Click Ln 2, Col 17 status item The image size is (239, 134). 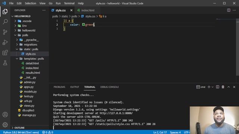(160, 133)
